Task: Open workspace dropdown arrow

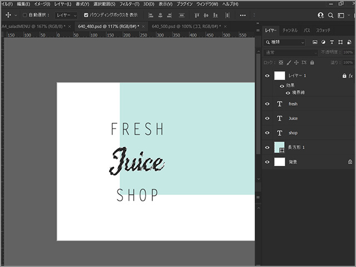Action: tap(349, 15)
